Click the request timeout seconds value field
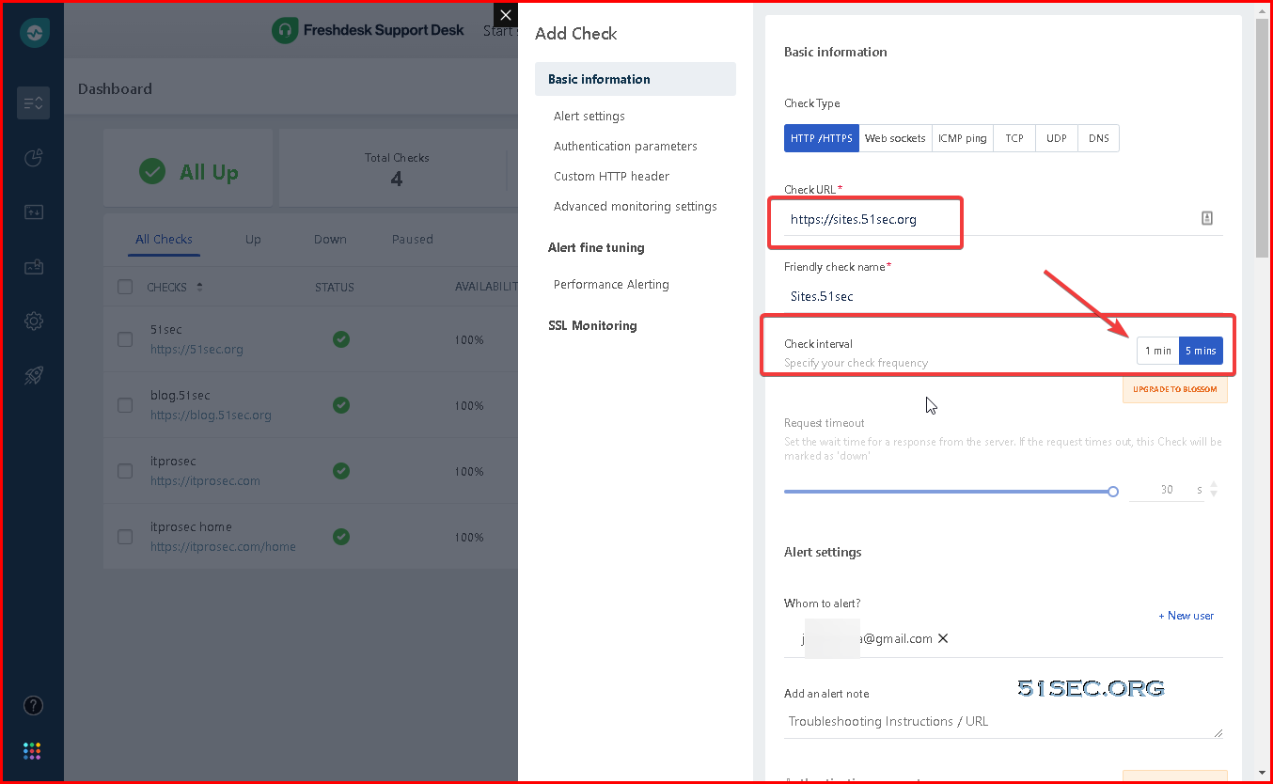The image size is (1273, 784). click(x=1167, y=490)
